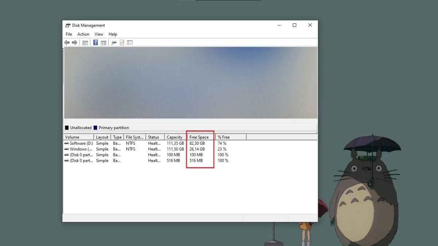The height and width of the screenshot is (246, 438).
Task: Click the blue Primary partition legend swatch
Action: coord(96,128)
